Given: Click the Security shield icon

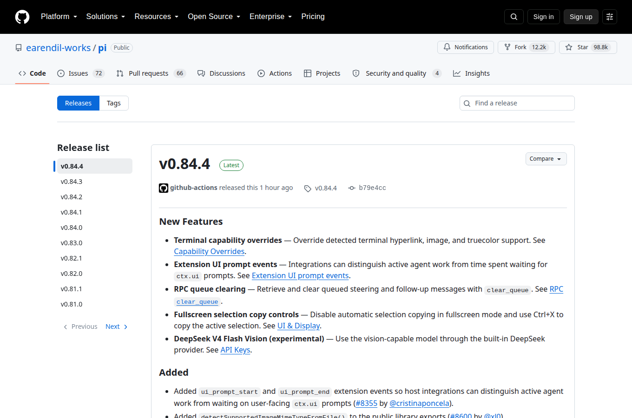Looking at the screenshot, I should click(356, 73).
